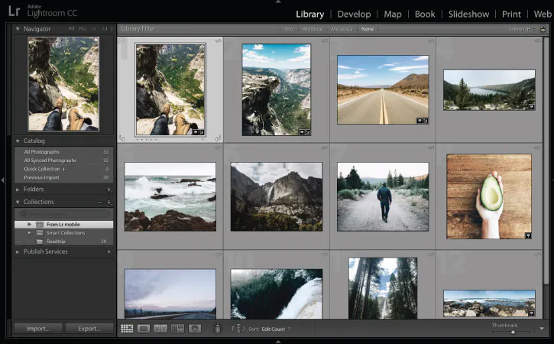Screen dimensions: 554x344
Task: Select Previous Import in Catalog
Action: coord(64,177)
